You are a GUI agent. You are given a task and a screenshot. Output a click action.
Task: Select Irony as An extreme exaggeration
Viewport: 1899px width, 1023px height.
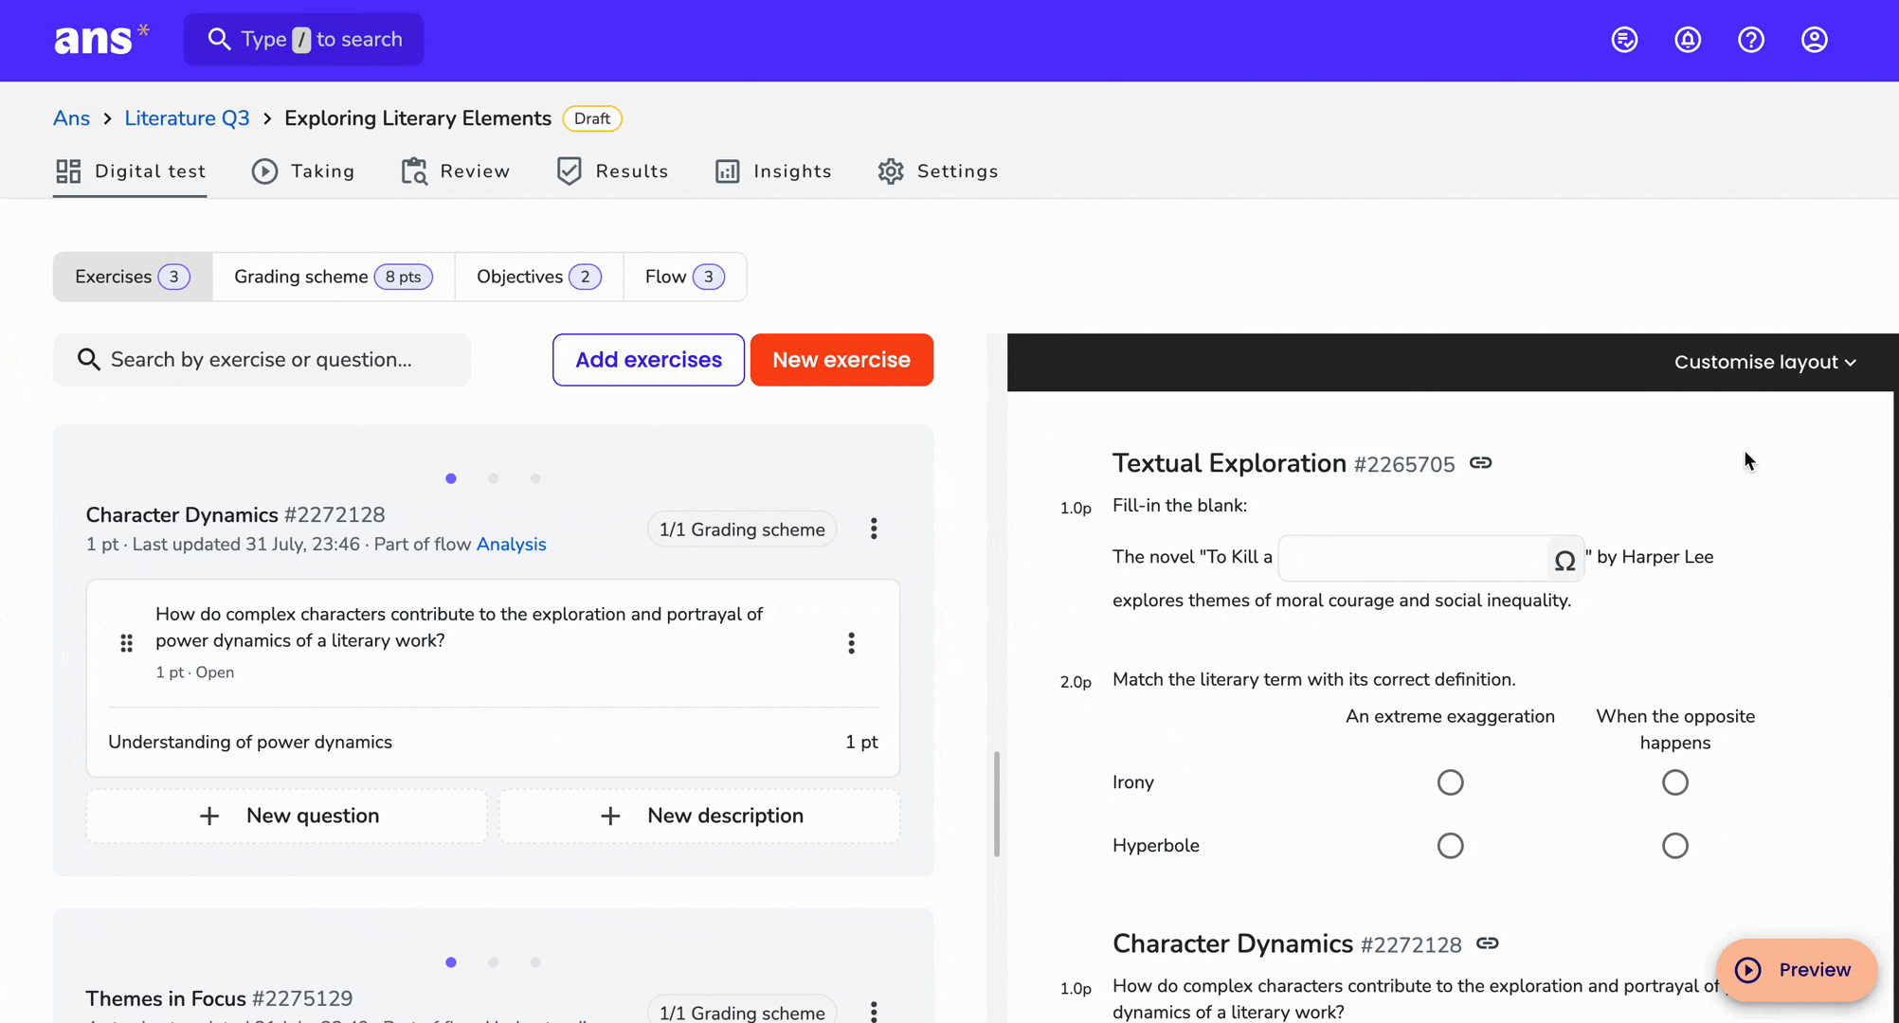[x=1450, y=782]
